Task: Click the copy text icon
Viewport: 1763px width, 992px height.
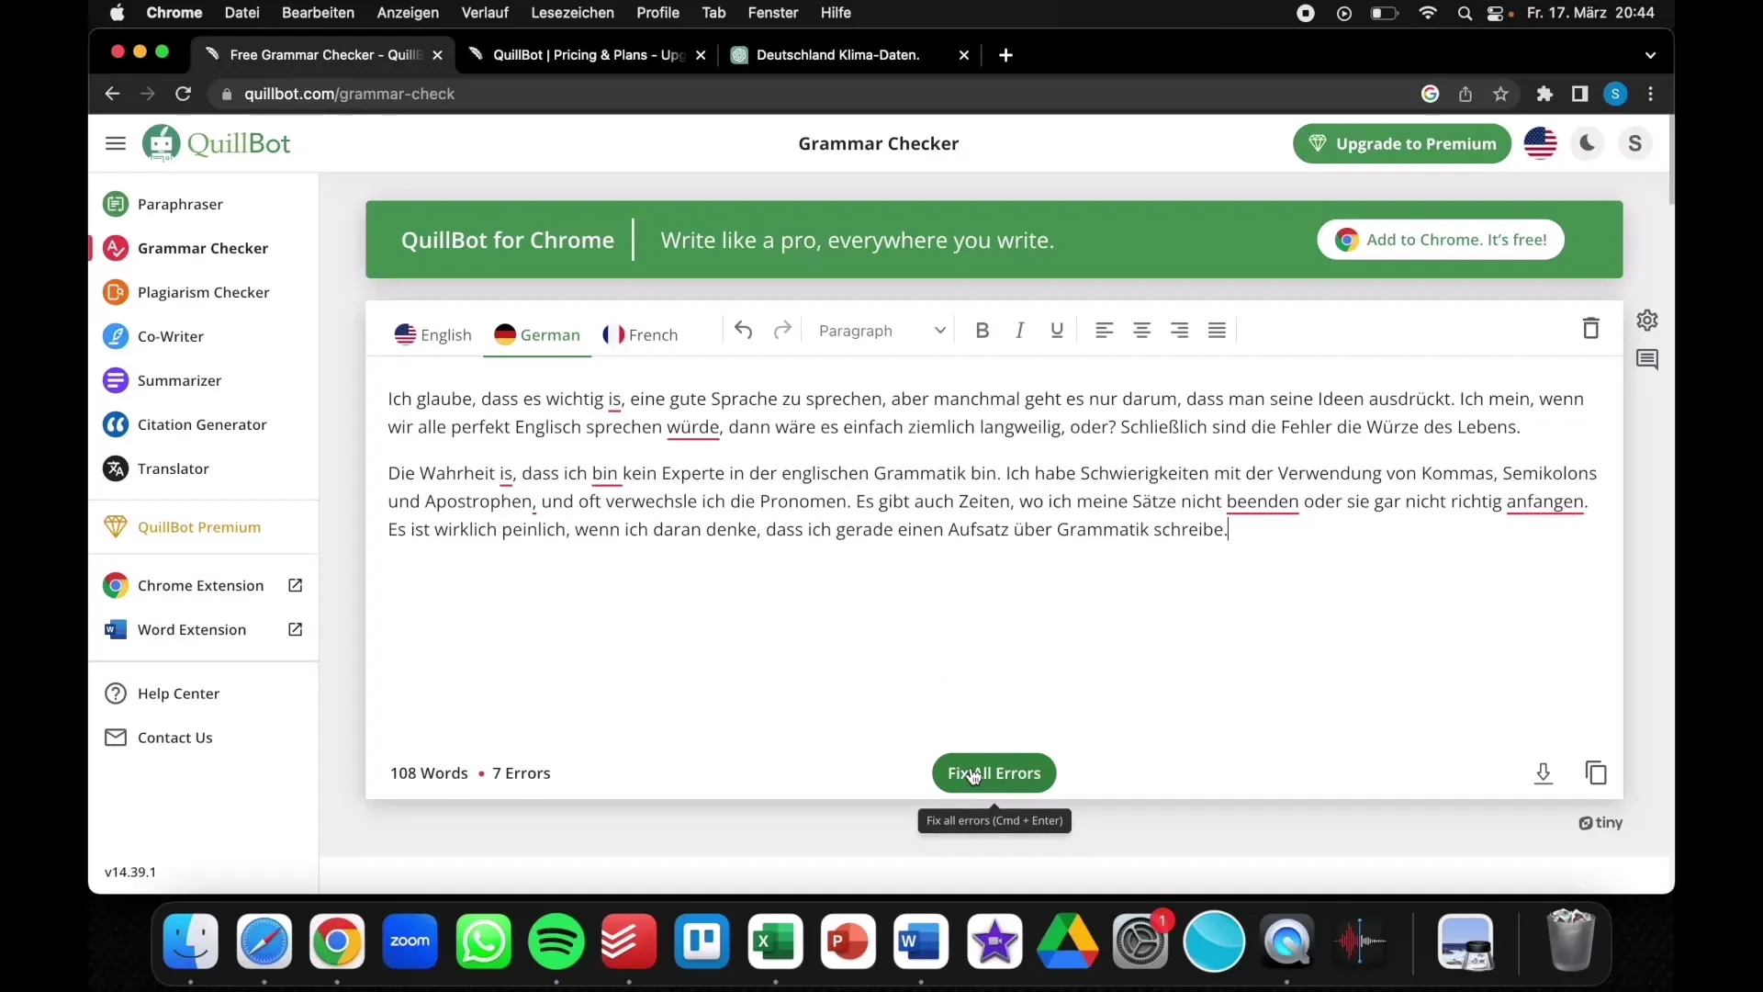Action: (x=1596, y=772)
